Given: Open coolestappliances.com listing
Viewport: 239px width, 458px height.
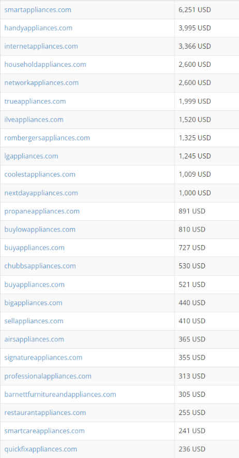Looking at the screenshot, I should (40, 175).
